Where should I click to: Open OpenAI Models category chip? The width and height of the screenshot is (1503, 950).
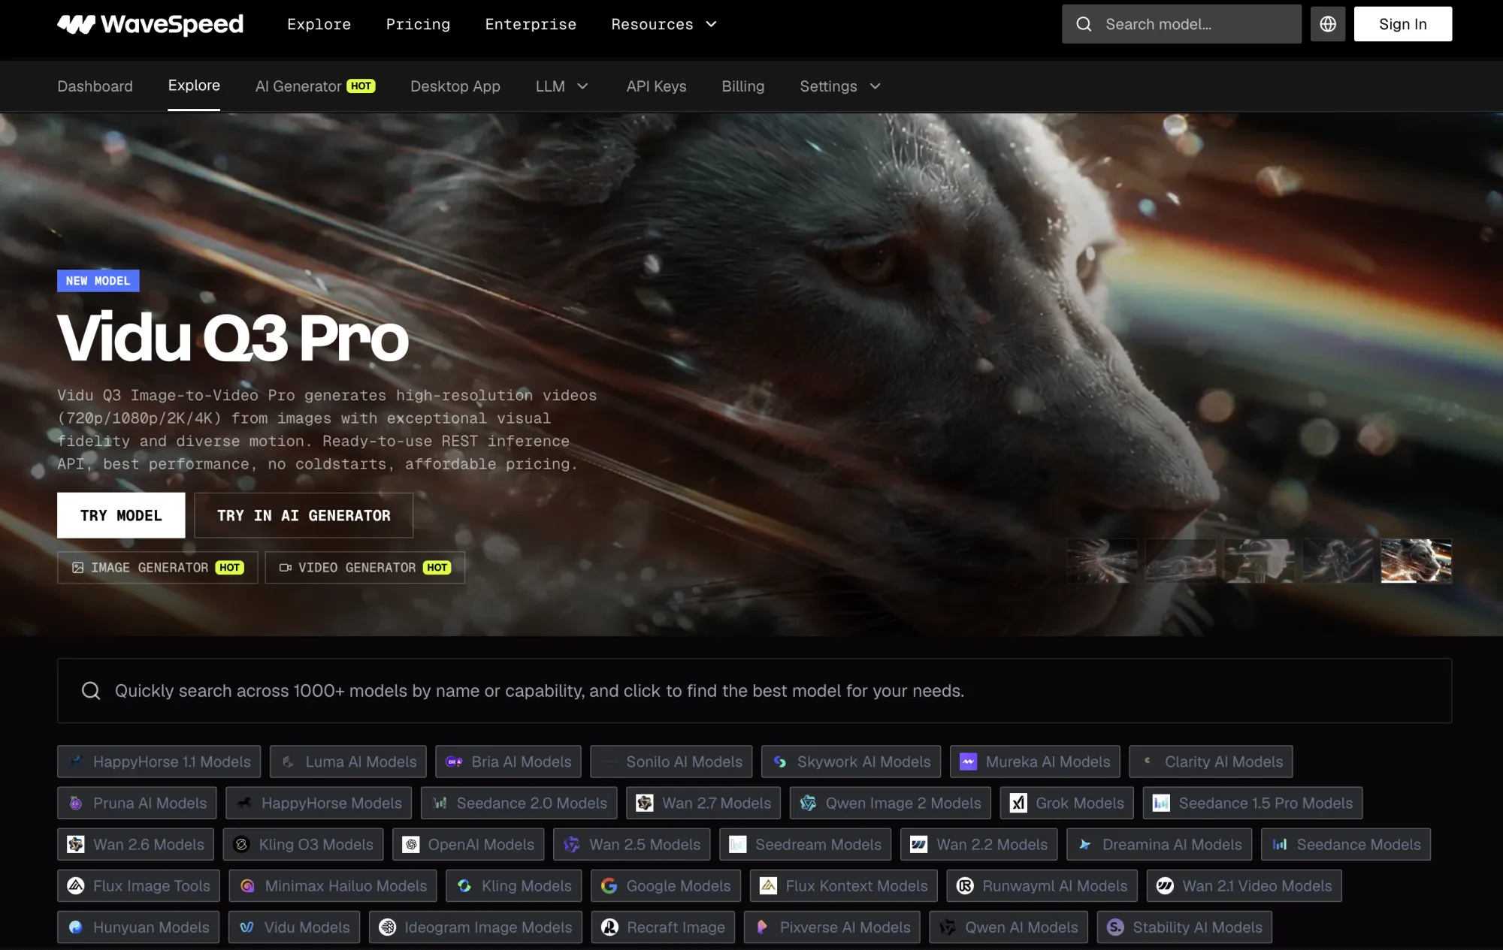468,844
